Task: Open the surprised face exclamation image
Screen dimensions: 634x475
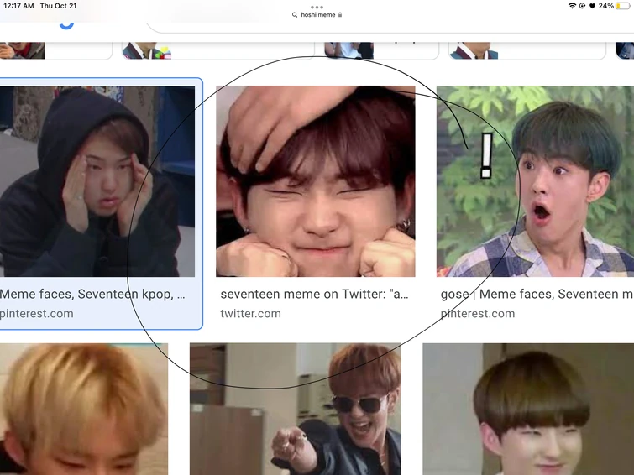Action: pyautogui.click(x=536, y=181)
